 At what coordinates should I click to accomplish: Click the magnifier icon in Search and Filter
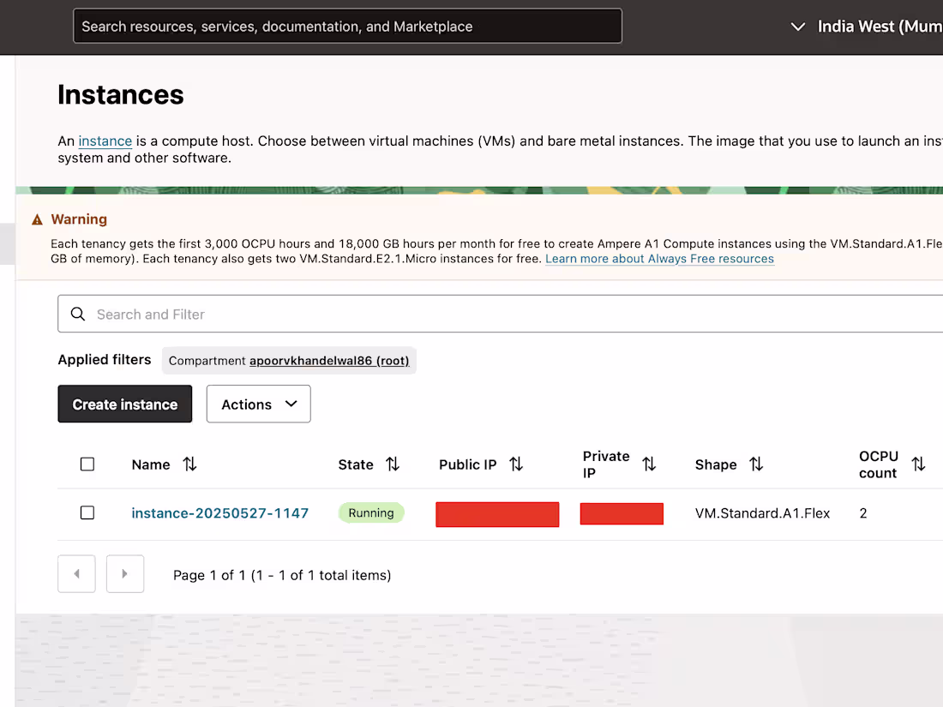click(78, 314)
